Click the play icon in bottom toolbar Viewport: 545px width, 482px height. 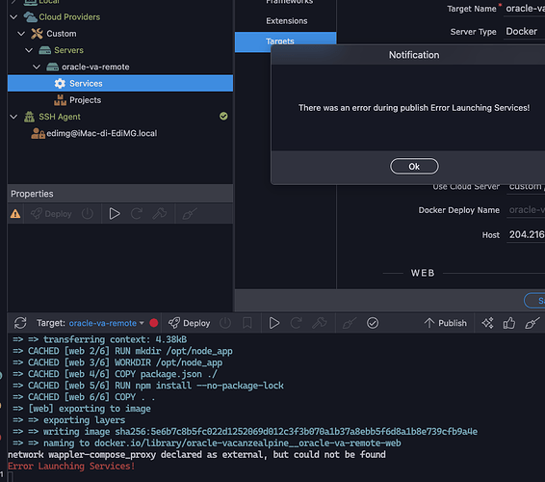(274, 323)
